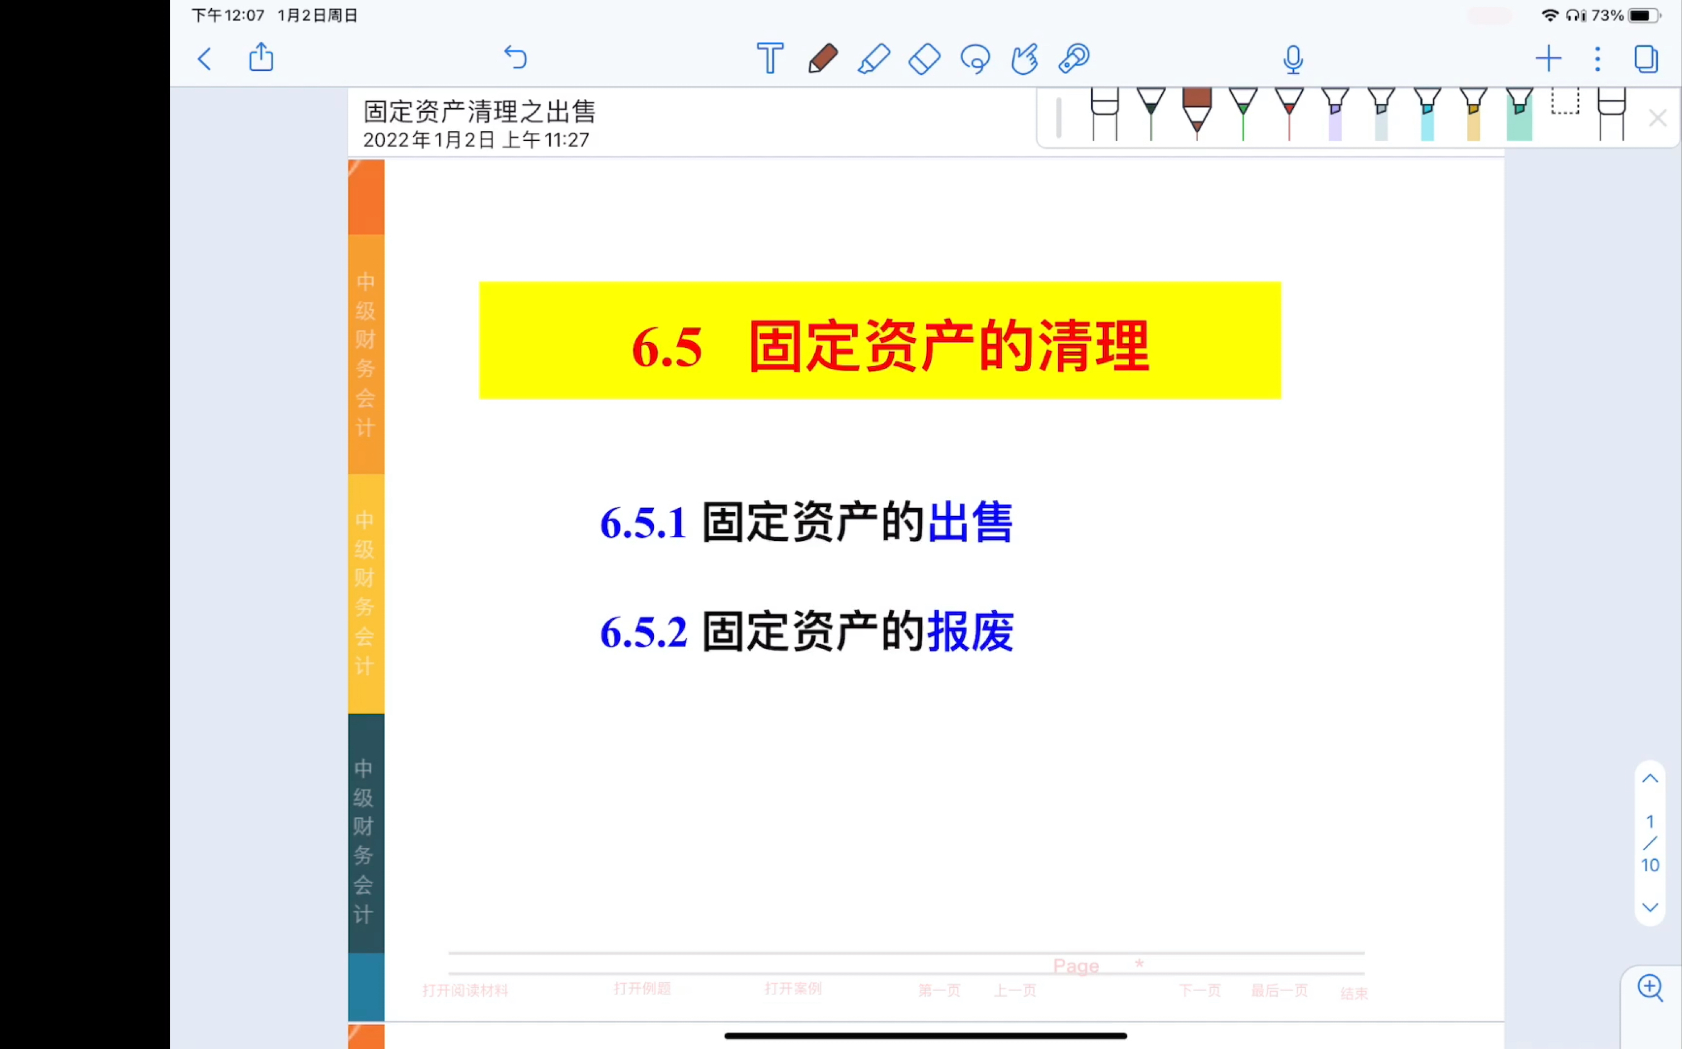Image resolution: width=1682 pixels, height=1049 pixels.
Task: Tap the plus add menu
Action: coord(1548,58)
